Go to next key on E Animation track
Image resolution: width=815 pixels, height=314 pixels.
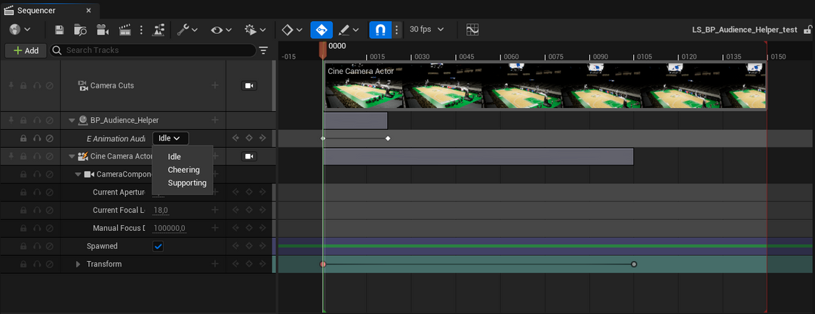262,138
